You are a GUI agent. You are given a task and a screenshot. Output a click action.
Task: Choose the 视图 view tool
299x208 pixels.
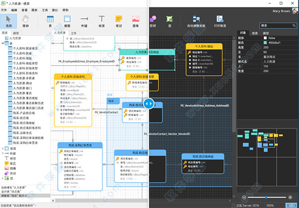[67, 20]
